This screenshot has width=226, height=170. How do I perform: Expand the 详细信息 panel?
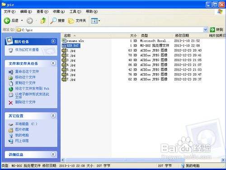(53, 154)
